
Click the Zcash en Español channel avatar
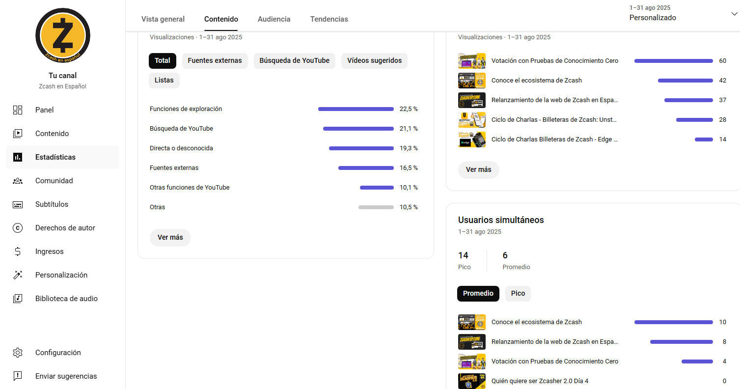point(63,35)
